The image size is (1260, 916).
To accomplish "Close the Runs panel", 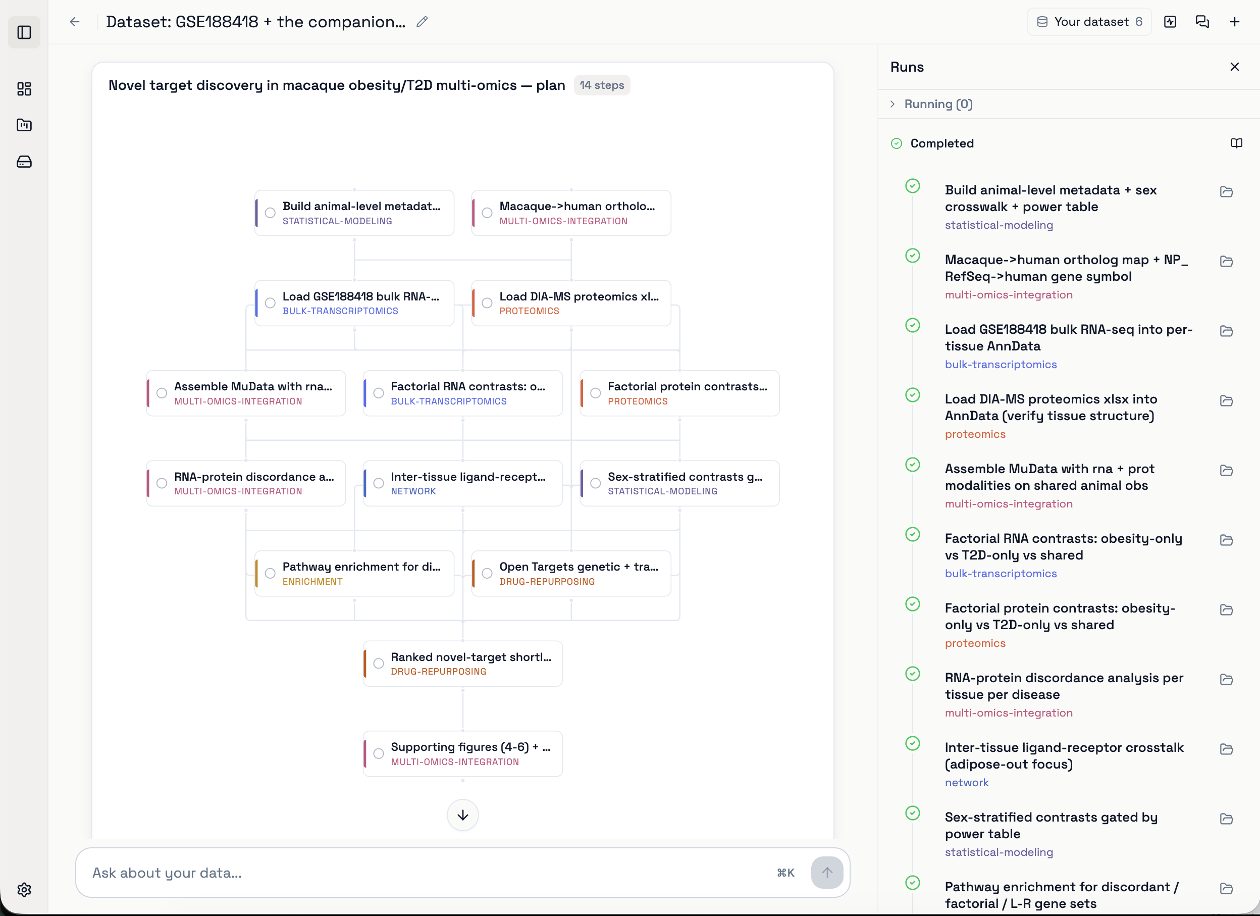I will pos(1234,67).
